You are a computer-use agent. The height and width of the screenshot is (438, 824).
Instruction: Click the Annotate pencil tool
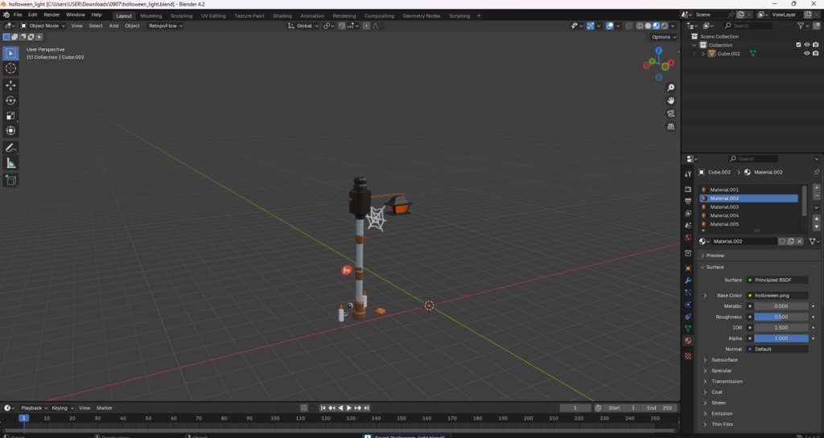click(x=10, y=148)
